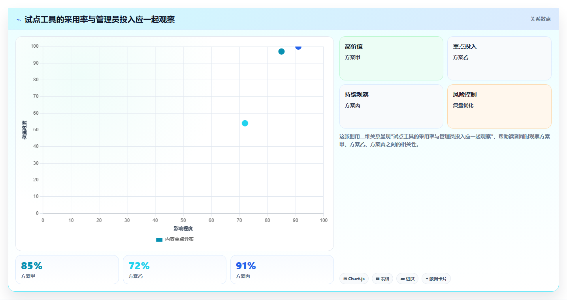567x300 pixels.
Task: Open the 重点投入 方案乙 card
Action: tap(499, 58)
